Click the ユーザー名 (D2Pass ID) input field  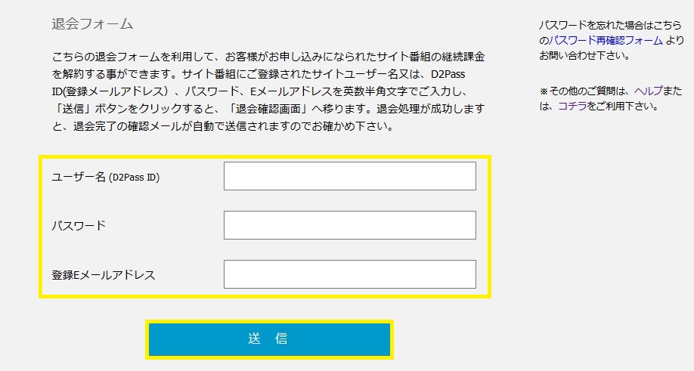[x=350, y=176]
